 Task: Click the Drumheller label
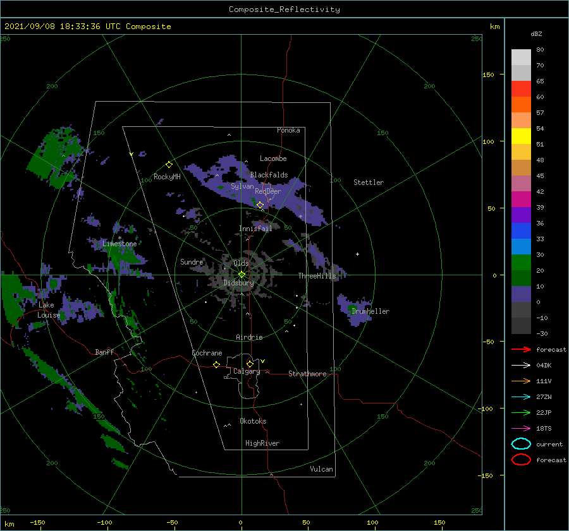[370, 311]
